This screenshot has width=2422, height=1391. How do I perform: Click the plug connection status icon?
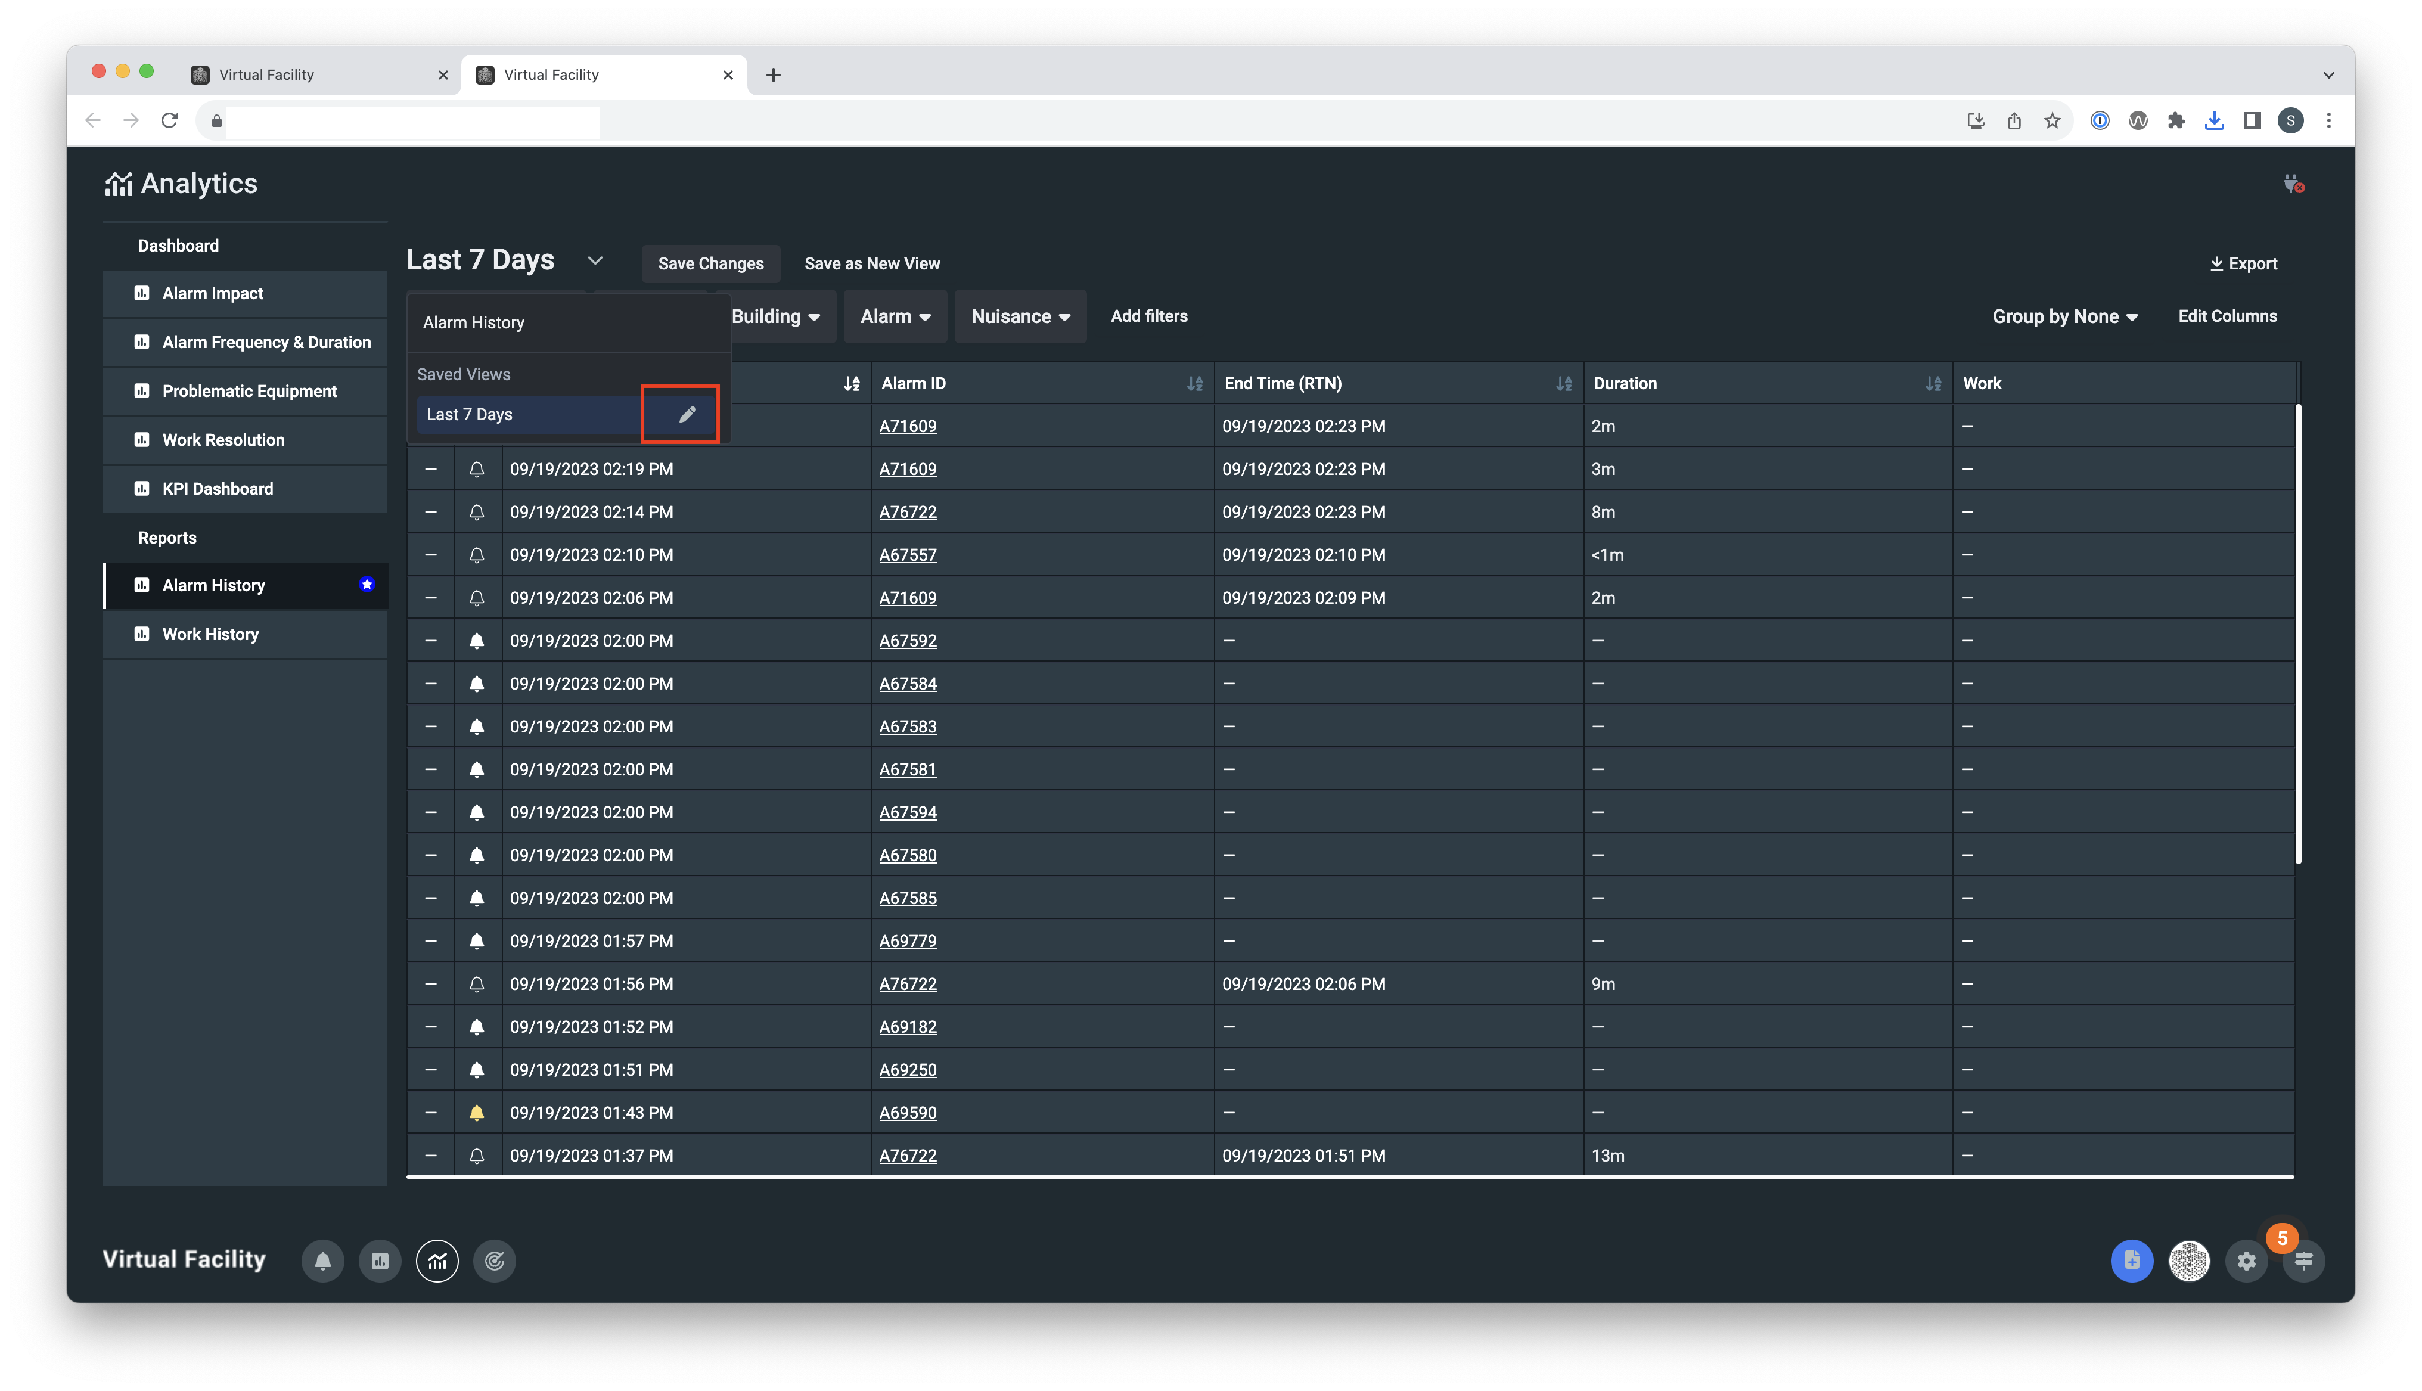pos(2293,184)
